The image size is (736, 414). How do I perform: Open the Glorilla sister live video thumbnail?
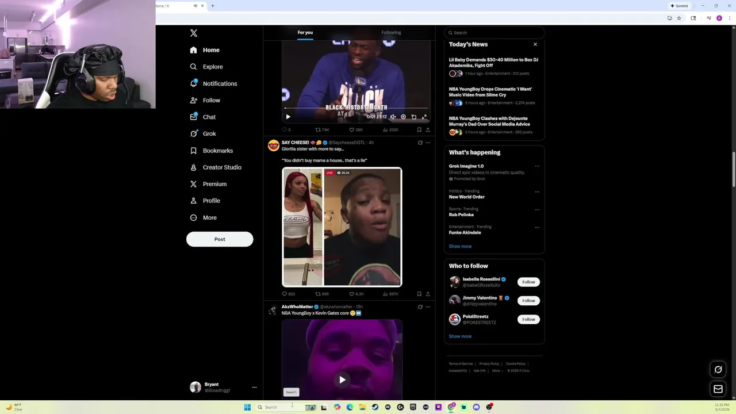pyautogui.click(x=342, y=227)
